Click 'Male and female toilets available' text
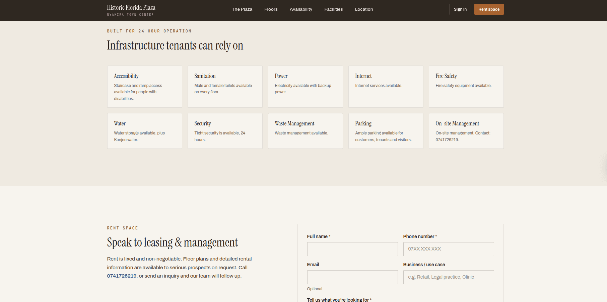Image resolution: width=607 pixels, height=302 pixels. click(223, 89)
